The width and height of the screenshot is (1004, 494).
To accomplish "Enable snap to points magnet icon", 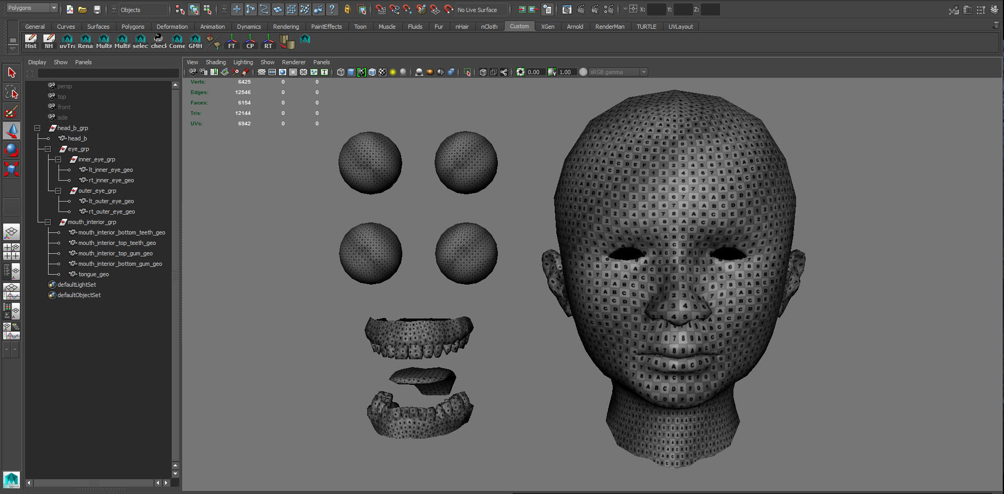I will 407,9.
